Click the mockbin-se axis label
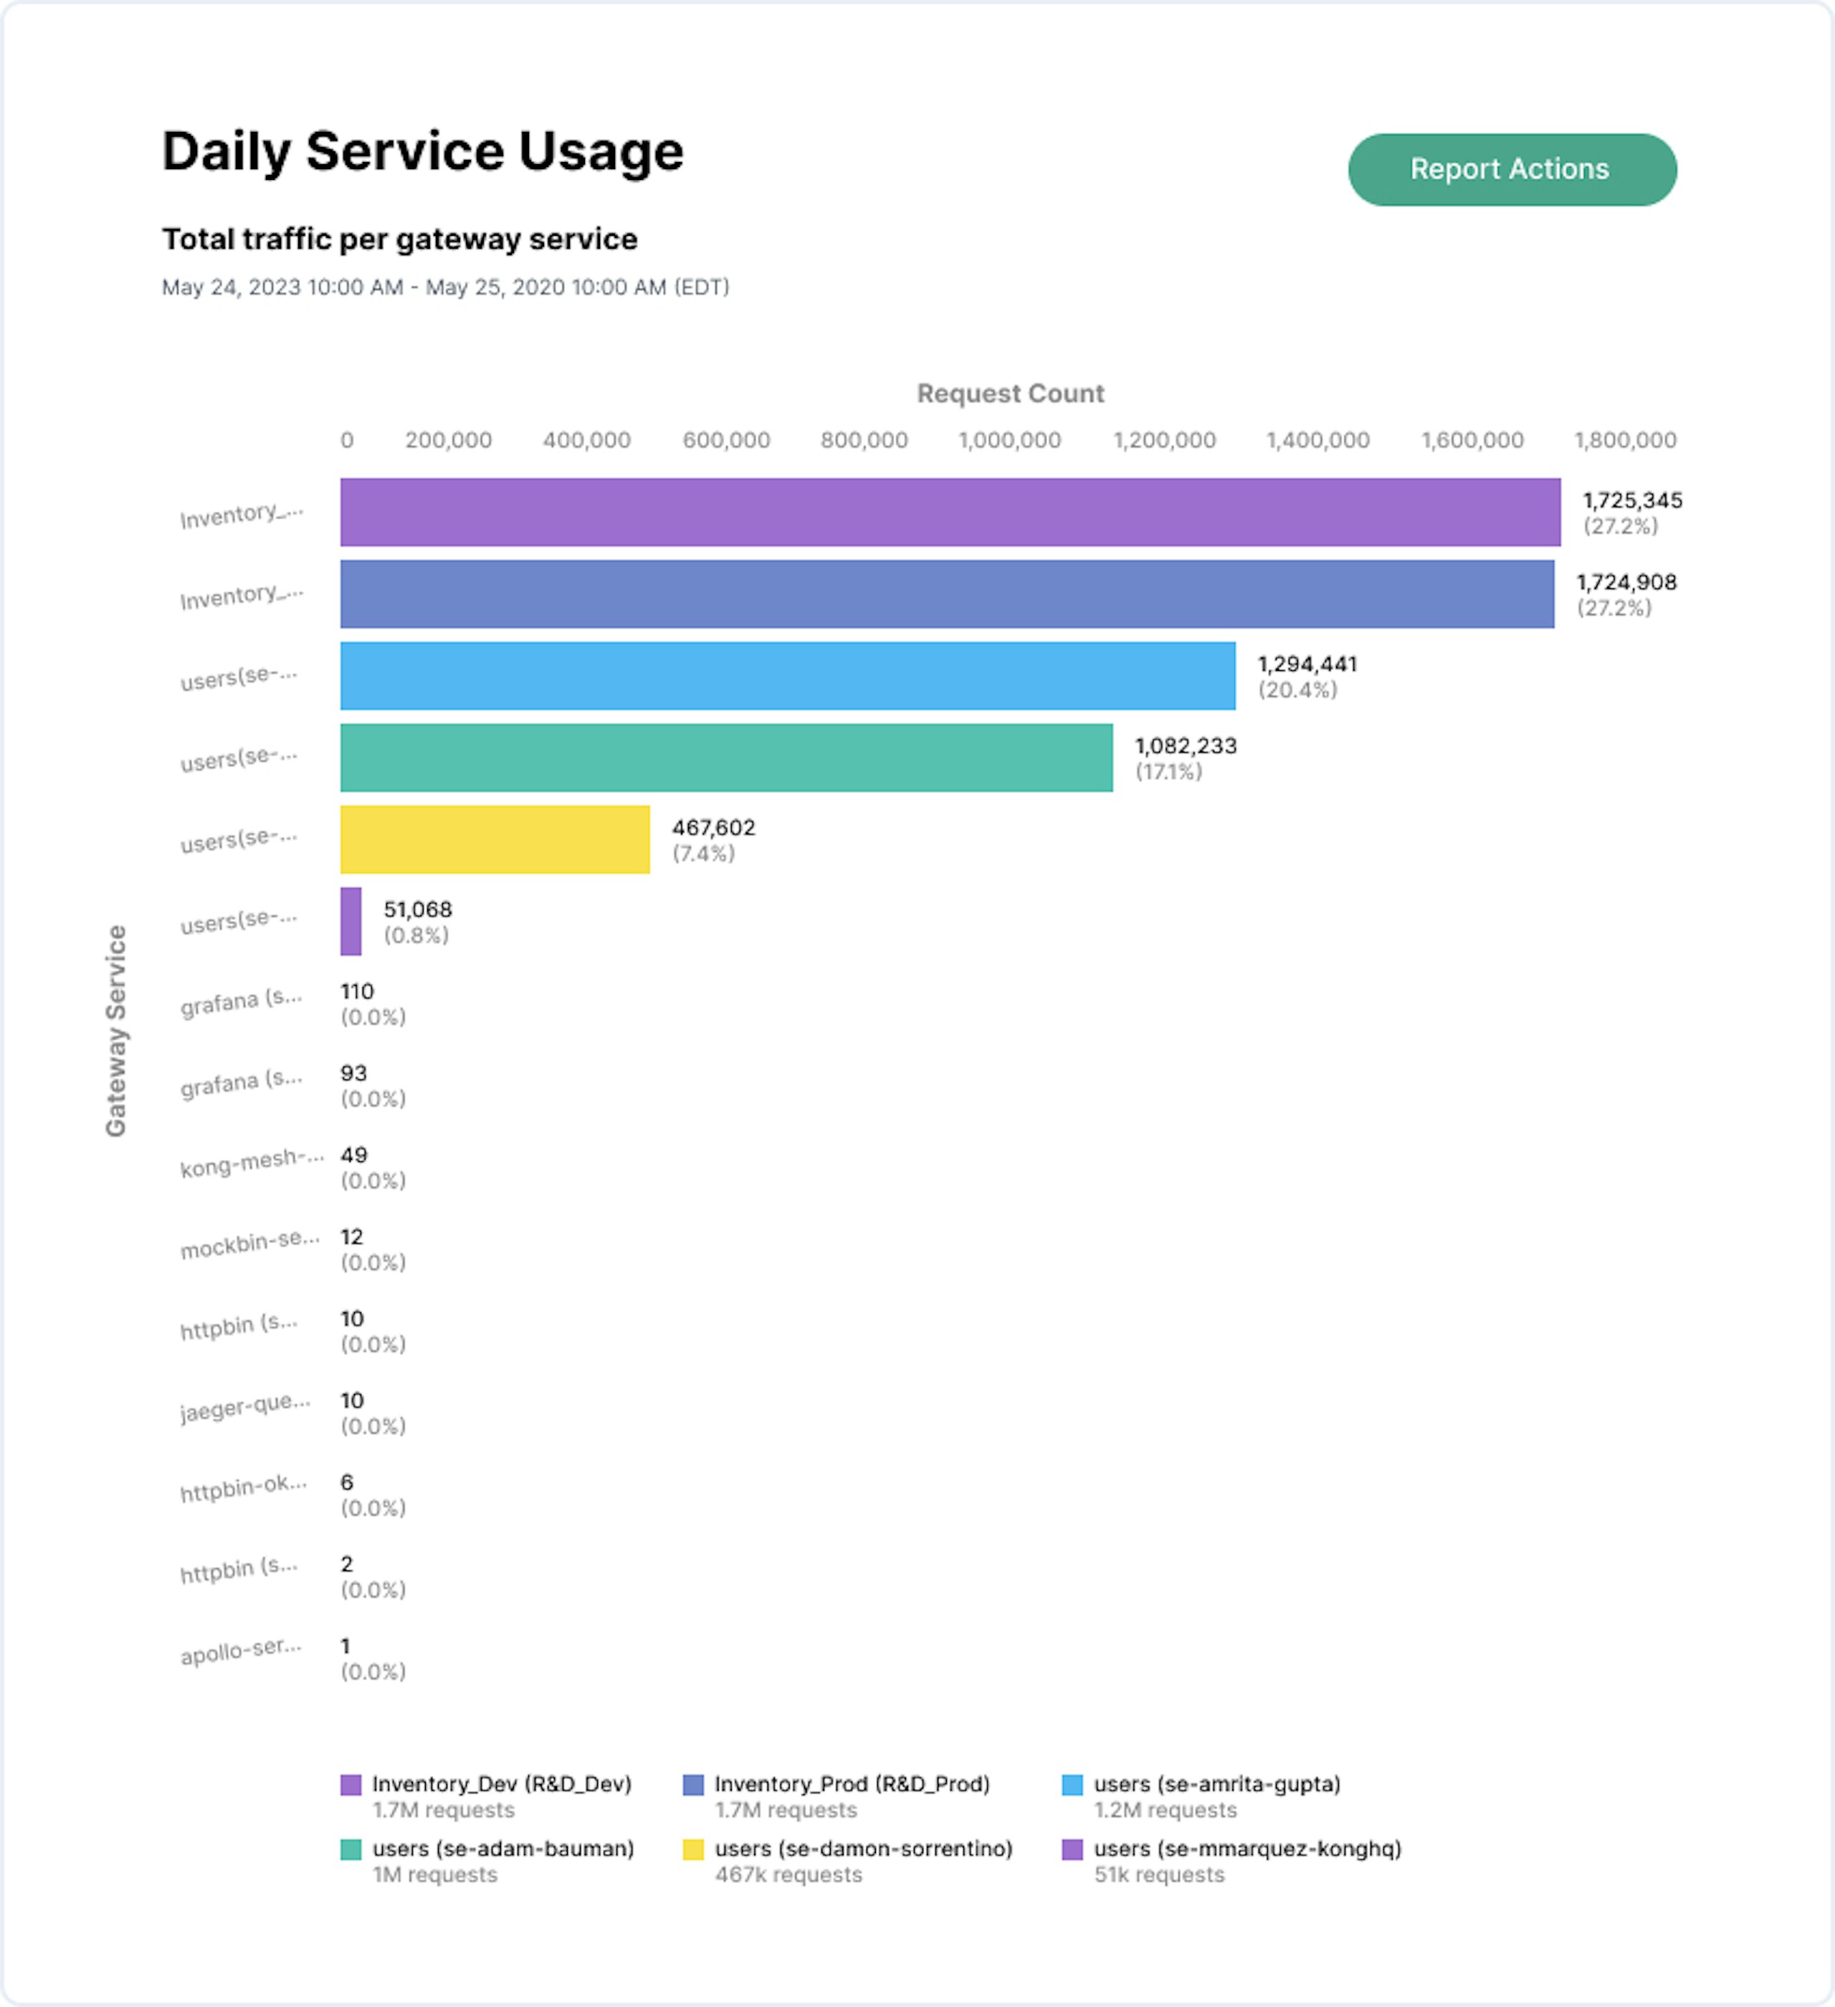1835x2007 pixels. (249, 1244)
